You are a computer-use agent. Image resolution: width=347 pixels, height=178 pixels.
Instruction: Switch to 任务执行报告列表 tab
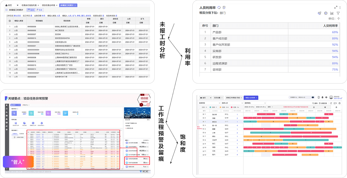click(30, 5)
